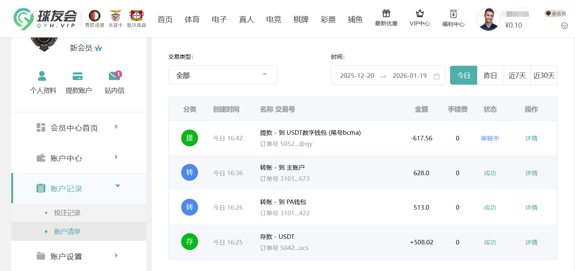Open the Lottery menu item
The image size is (575, 271).
tap(328, 19)
